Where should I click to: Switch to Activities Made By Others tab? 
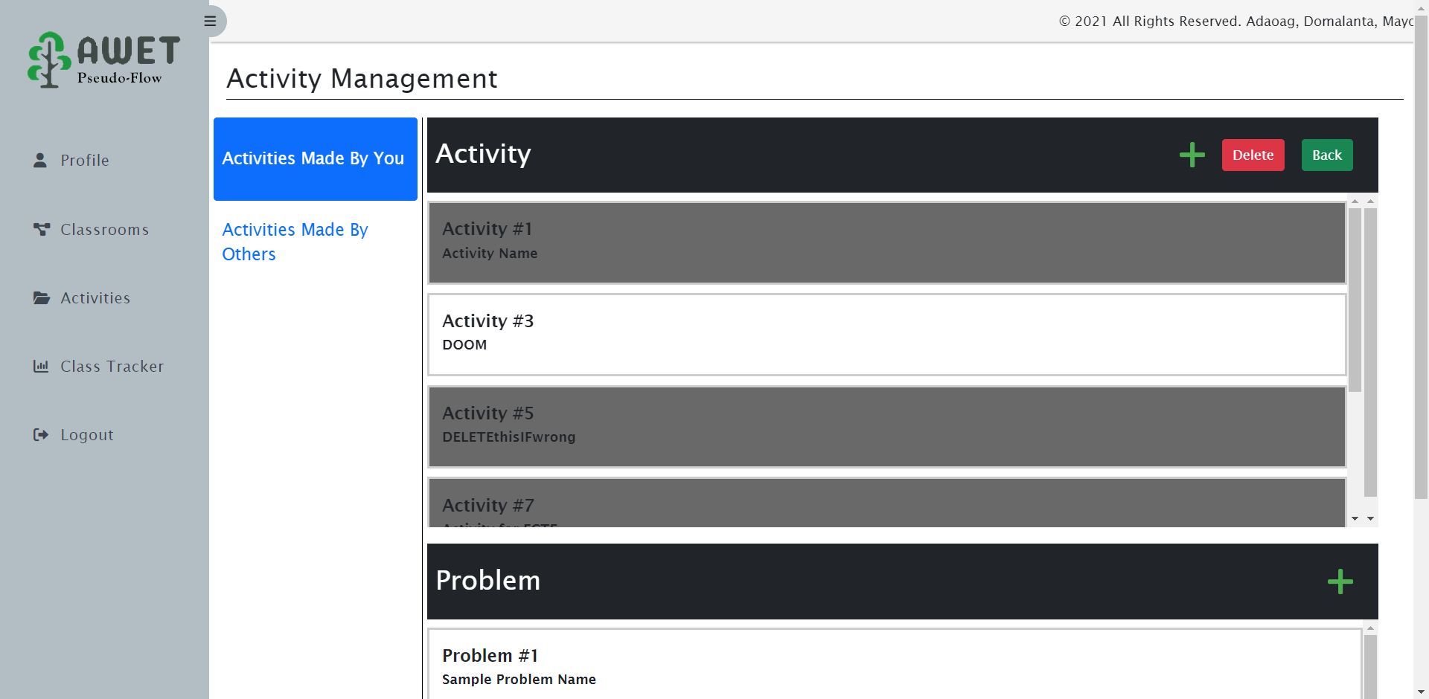[295, 242]
